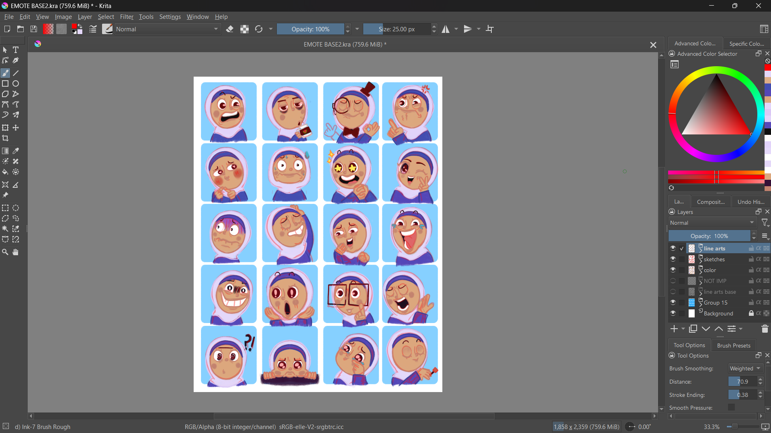Select the Fill bucket tool
Screen dimensions: 771x433
tap(5, 172)
